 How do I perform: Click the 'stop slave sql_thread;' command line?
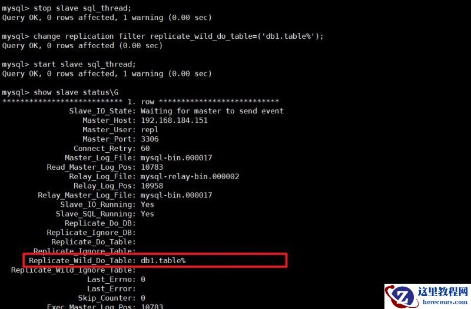[x=67, y=8]
